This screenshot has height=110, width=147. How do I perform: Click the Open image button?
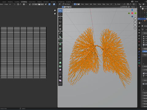click(x=41, y=4)
